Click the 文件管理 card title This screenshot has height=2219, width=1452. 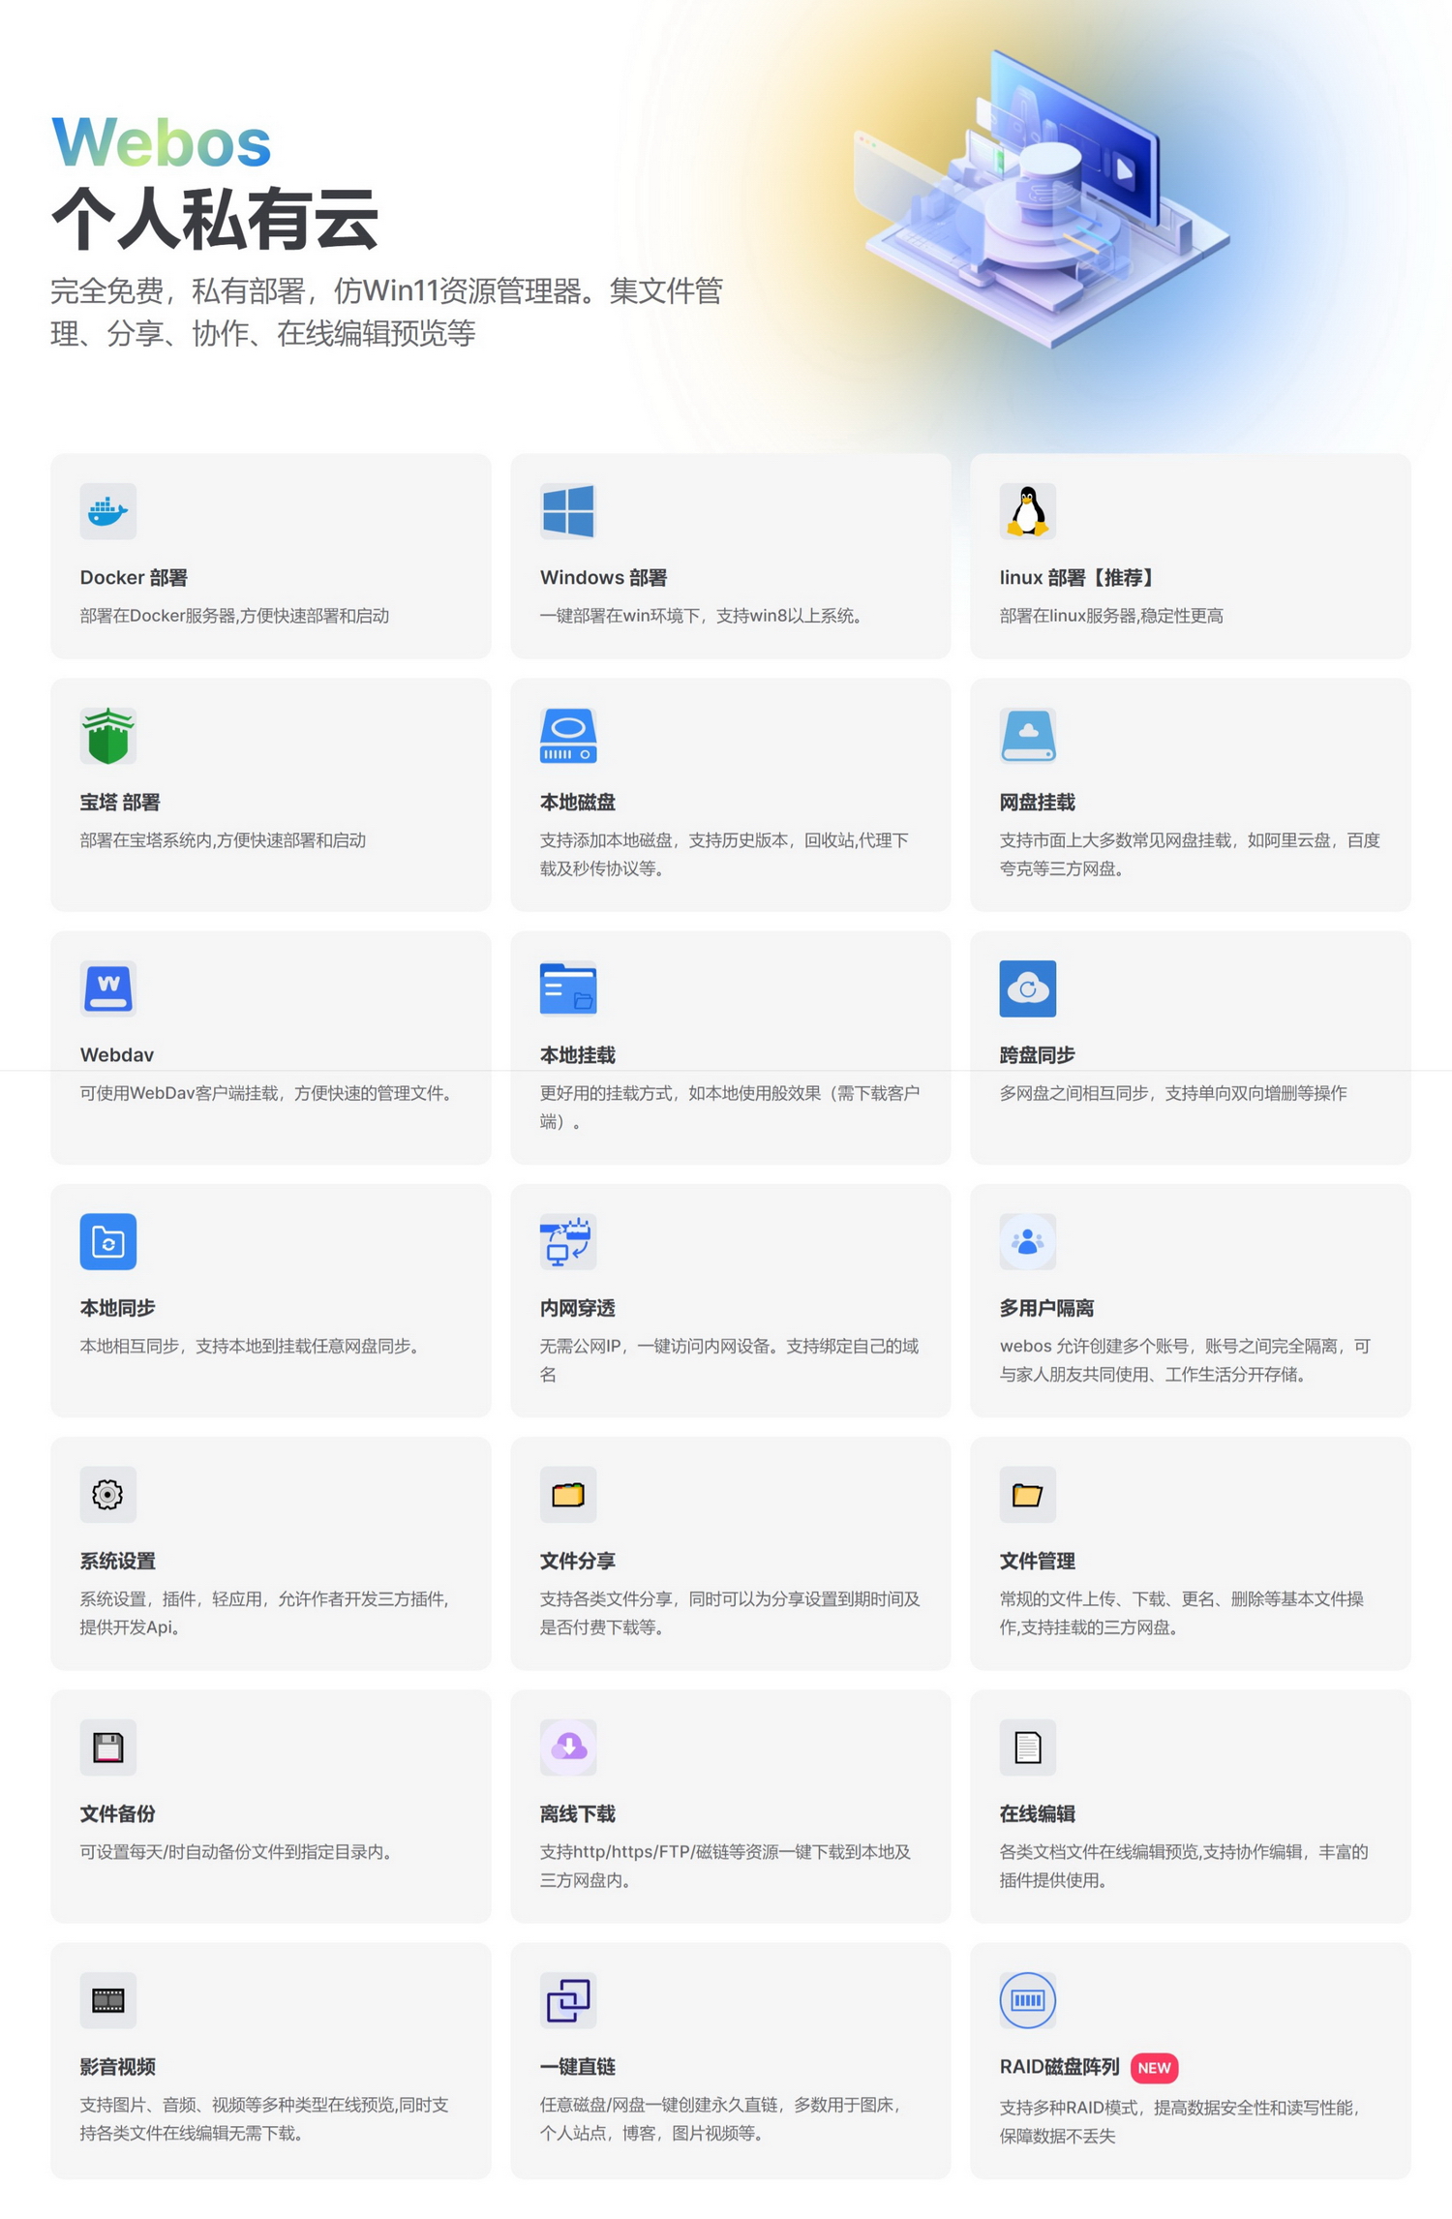1037,1561
